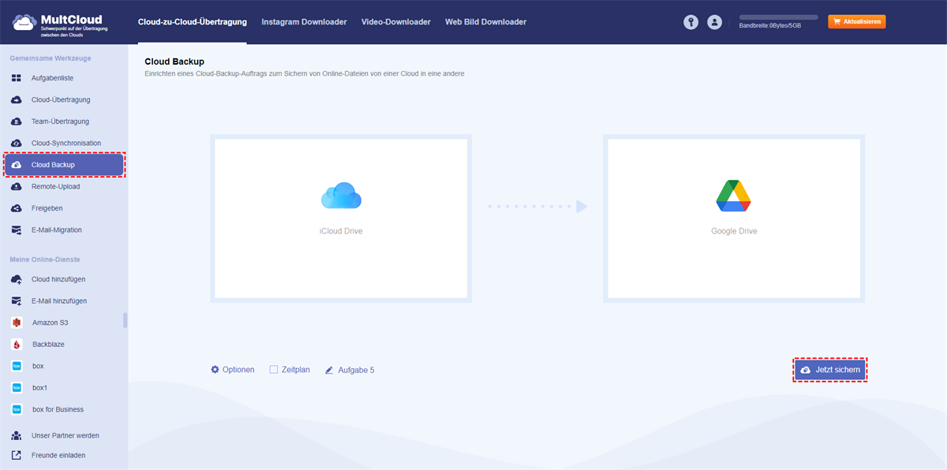Click the Bandbreite:0Bytes/5GB text
This screenshot has width=947, height=470.
tap(770, 26)
